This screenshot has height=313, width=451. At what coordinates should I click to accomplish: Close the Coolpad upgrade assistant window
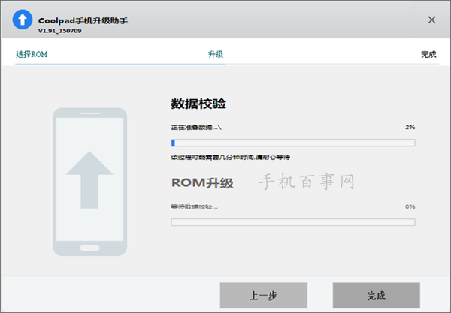point(431,20)
